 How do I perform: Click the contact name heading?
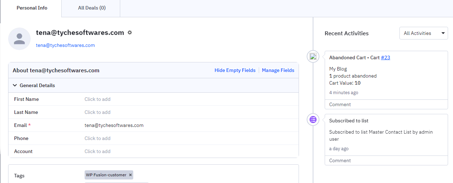(80, 32)
